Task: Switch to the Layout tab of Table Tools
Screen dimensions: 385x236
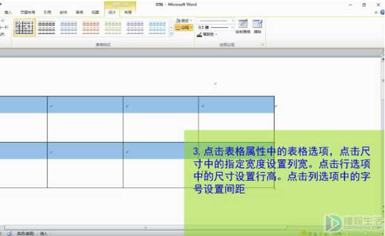Action: (128, 12)
